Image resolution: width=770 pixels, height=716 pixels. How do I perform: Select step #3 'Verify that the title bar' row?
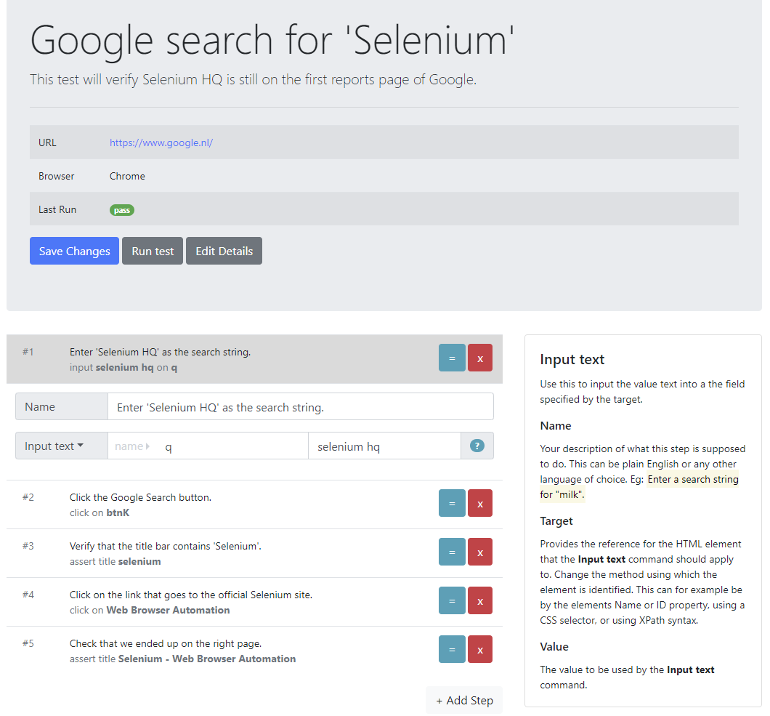[x=254, y=553]
